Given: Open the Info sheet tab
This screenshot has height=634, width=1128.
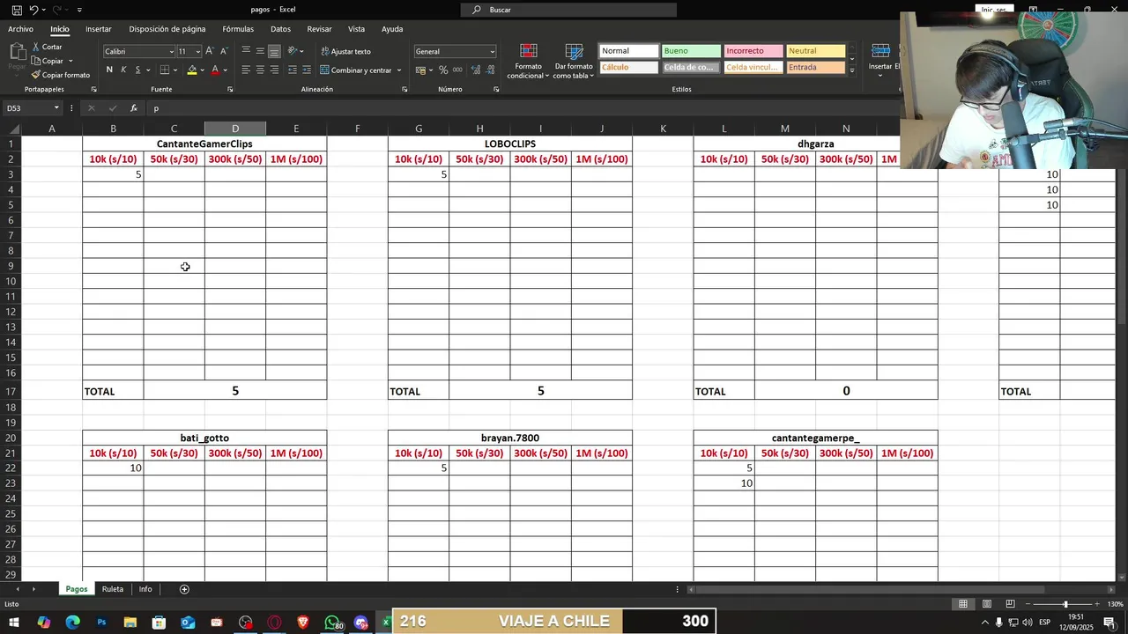Looking at the screenshot, I should tap(145, 589).
